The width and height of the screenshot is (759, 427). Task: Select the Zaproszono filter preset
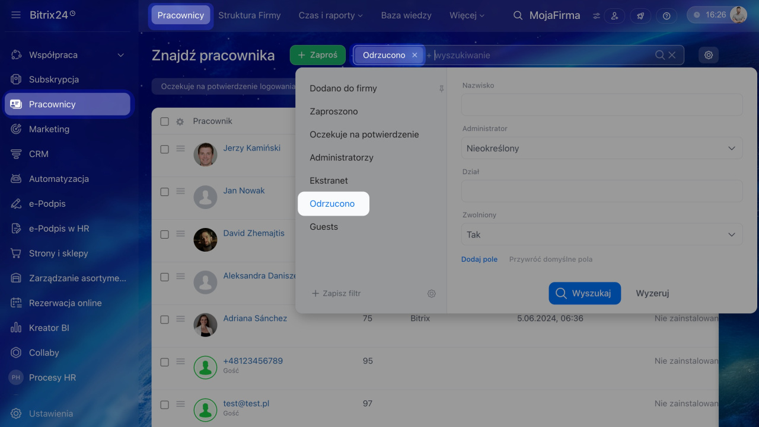pos(334,111)
